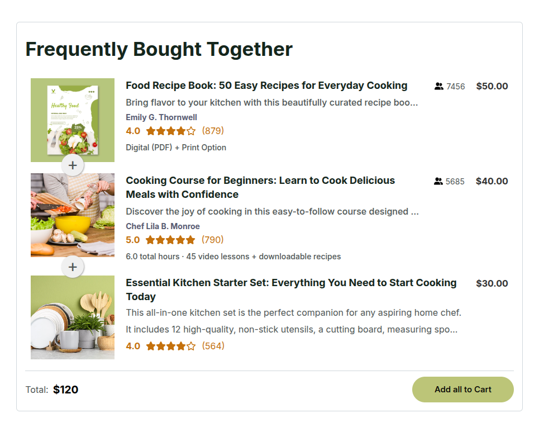Open the Essential Kitchen Starter Set title

[x=291, y=289]
